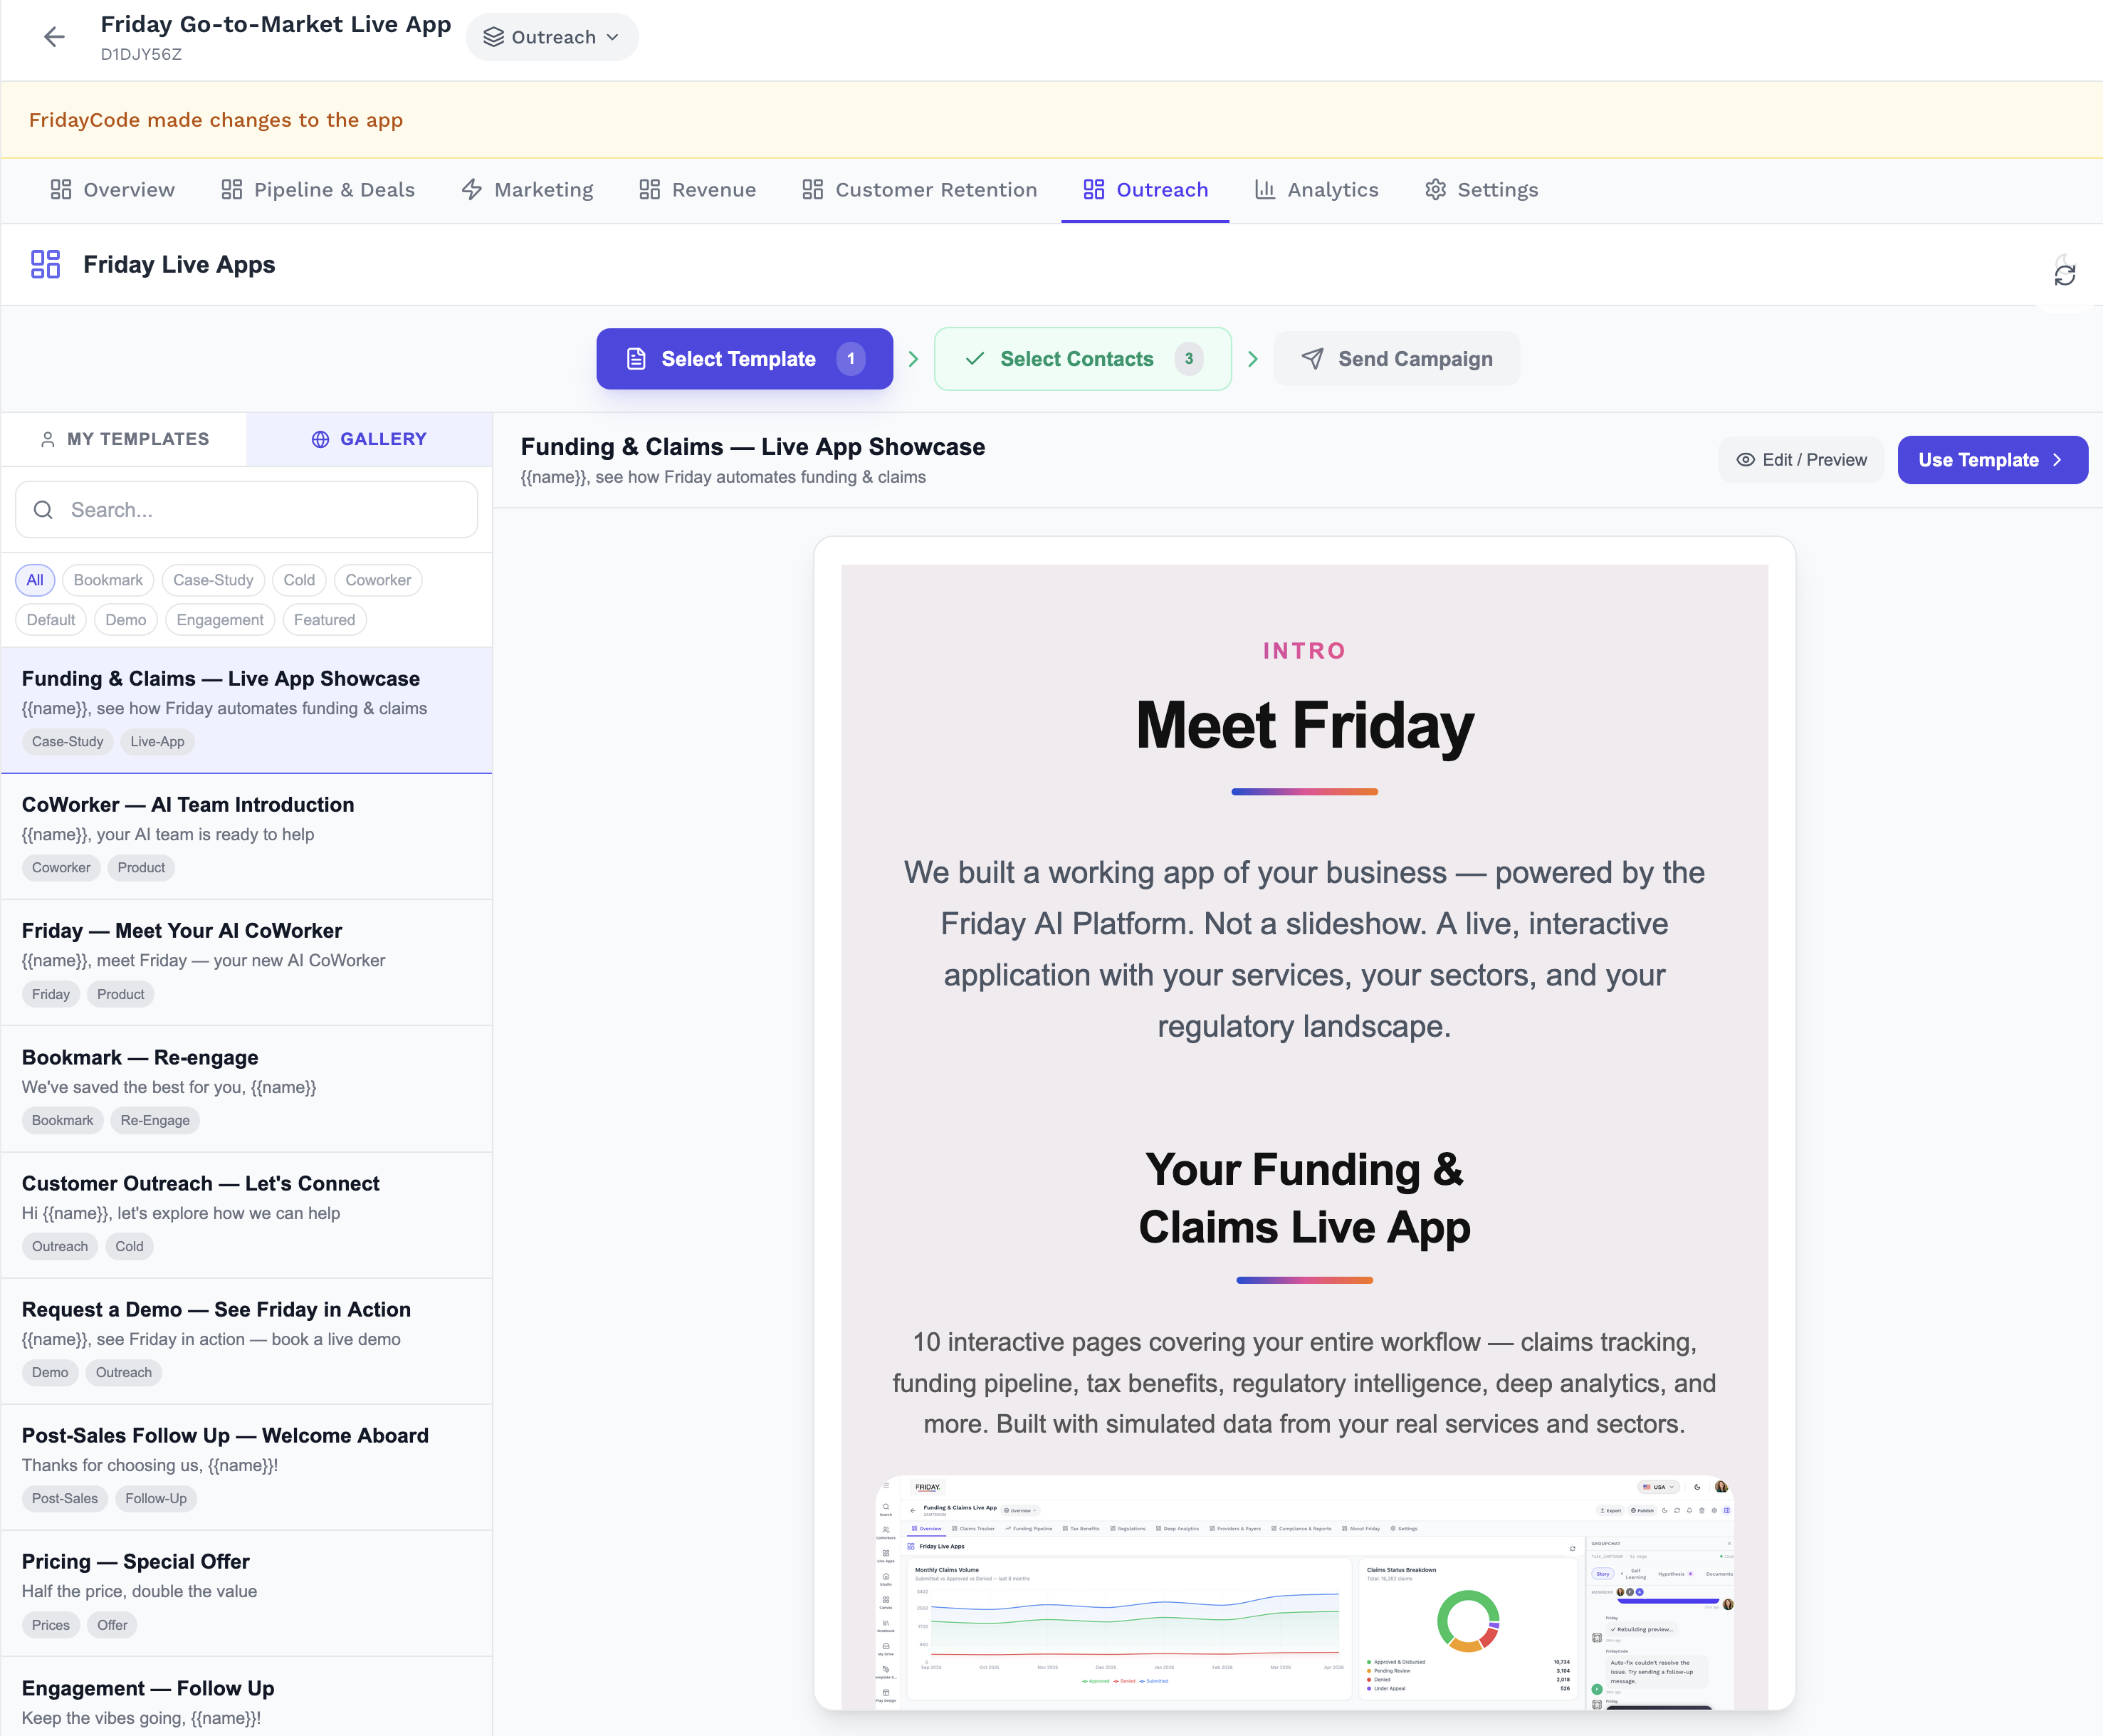
Task: Switch to Gallery tab
Action: click(369, 439)
